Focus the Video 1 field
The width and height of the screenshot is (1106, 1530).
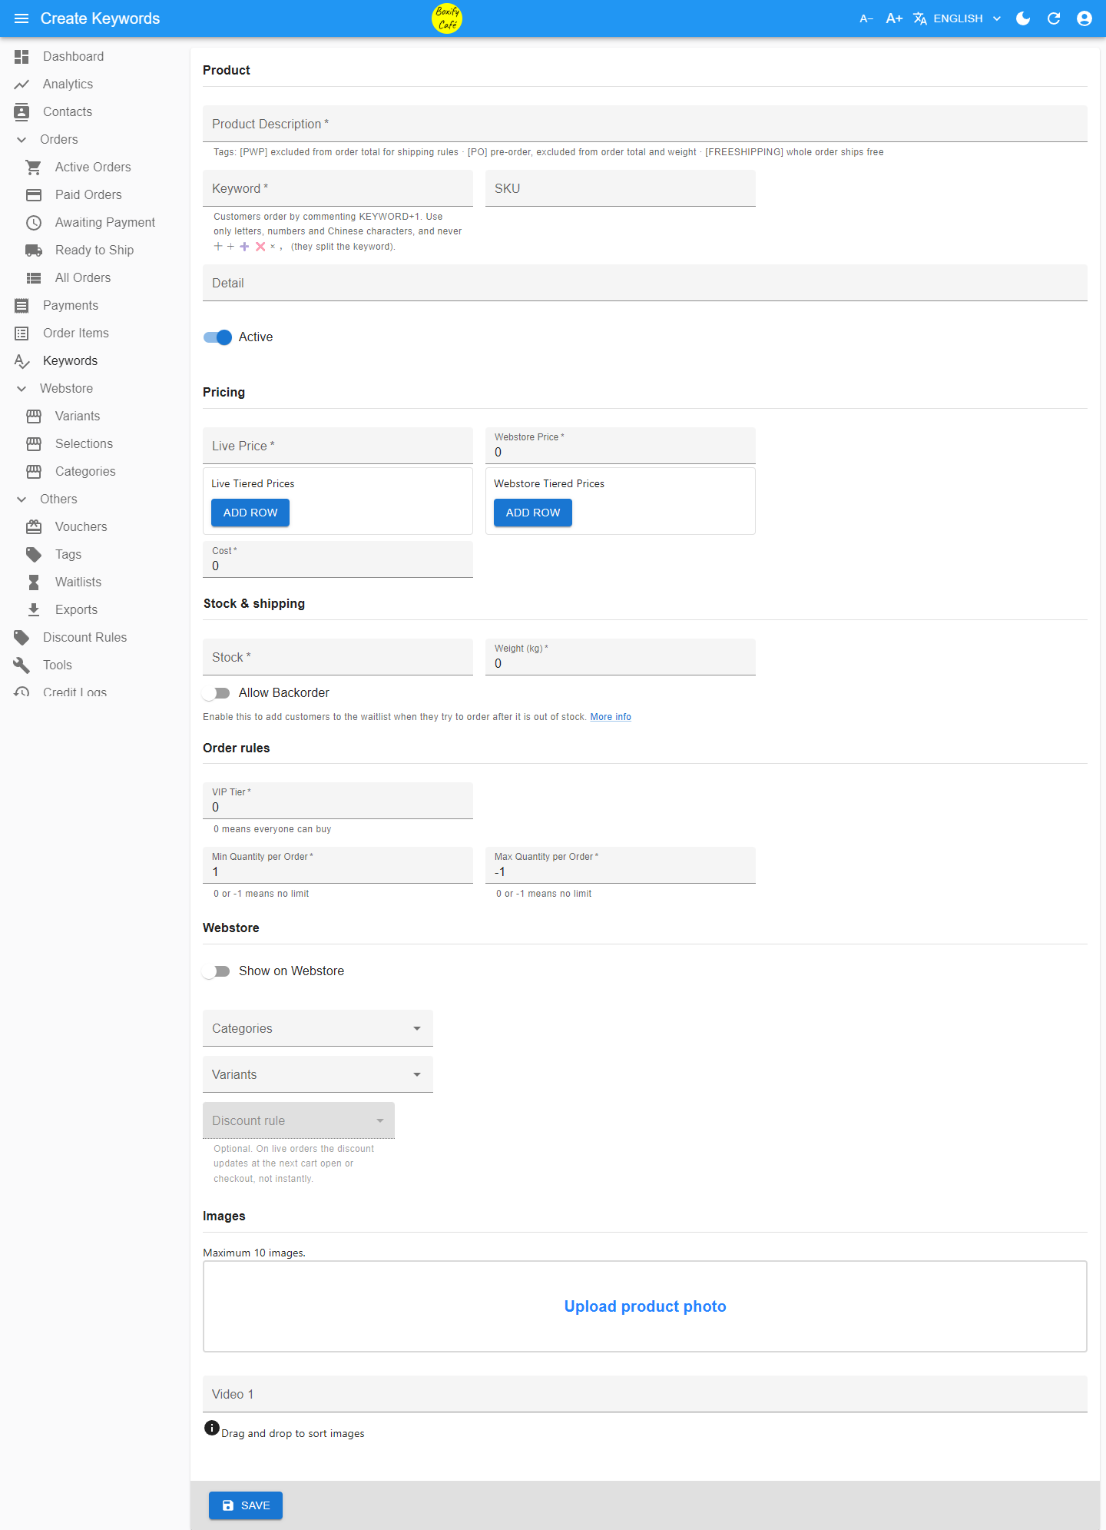[x=645, y=1394]
